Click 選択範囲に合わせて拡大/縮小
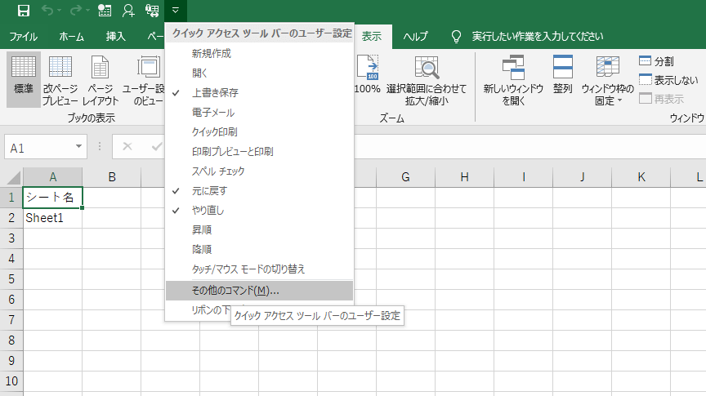The width and height of the screenshot is (706, 396). (x=427, y=79)
